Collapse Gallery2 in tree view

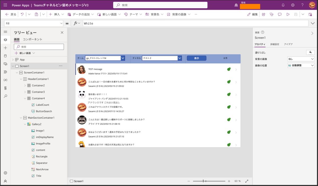[25, 124]
